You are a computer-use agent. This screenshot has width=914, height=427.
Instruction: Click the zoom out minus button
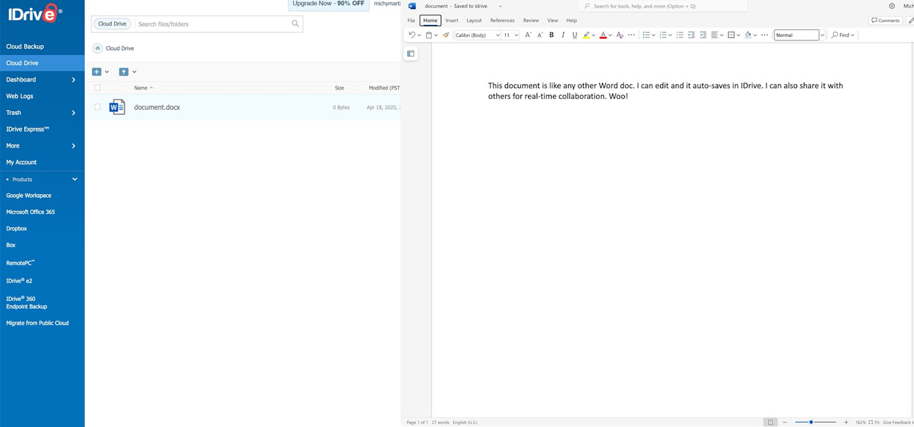pyautogui.click(x=785, y=422)
